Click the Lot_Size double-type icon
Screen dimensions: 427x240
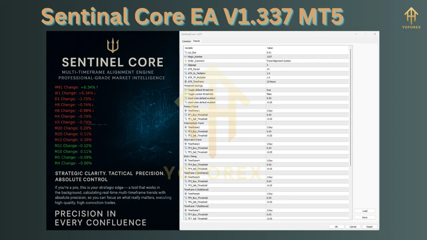[185, 53]
